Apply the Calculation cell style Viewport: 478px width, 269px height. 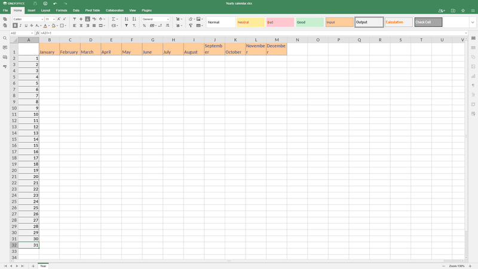pyautogui.click(x=399, y=22)
